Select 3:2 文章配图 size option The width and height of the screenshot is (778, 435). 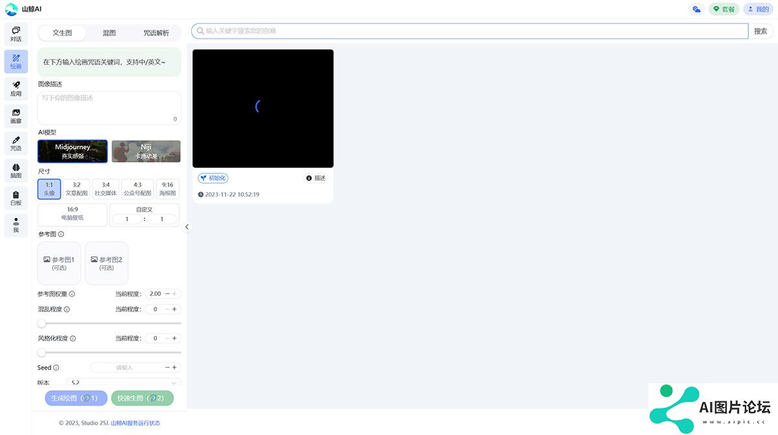[x=77, y=189]
